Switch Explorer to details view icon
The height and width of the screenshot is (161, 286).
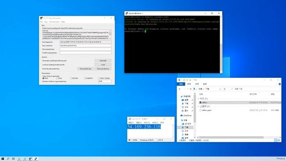coord(276,140)
